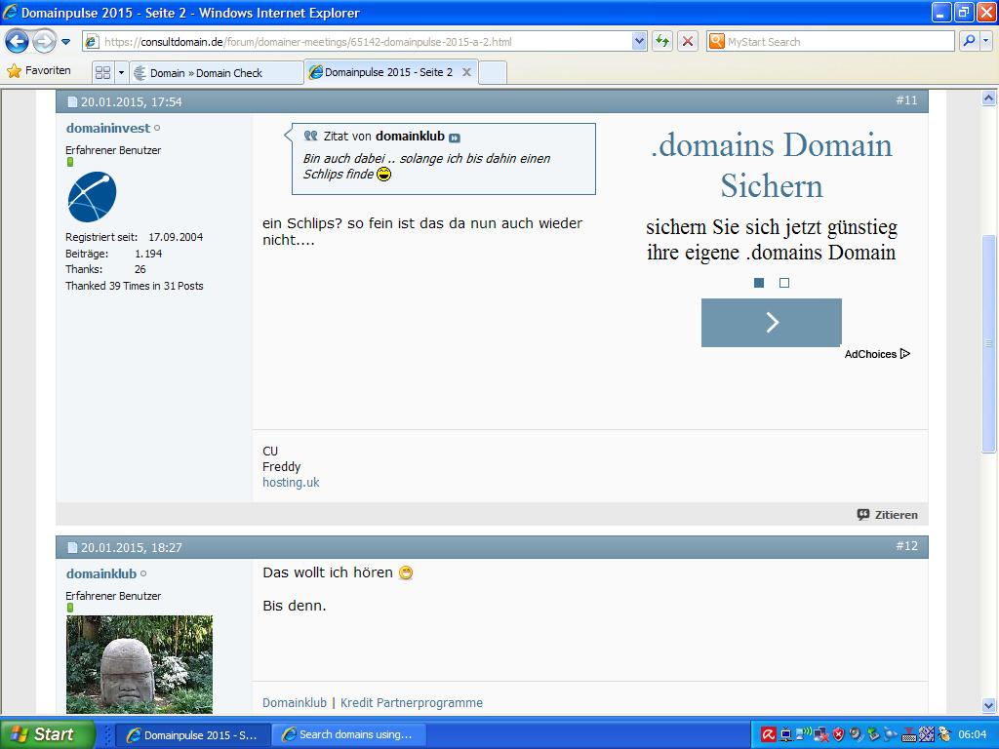This screenshot has height=749, width=999.
Task: Click the Refresh page icon
Action: 663,41
